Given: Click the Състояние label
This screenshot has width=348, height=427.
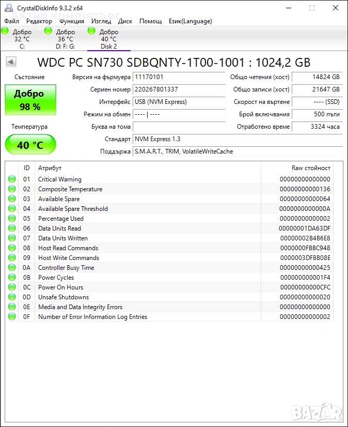Looking at the screenshot, I should 29,77.
